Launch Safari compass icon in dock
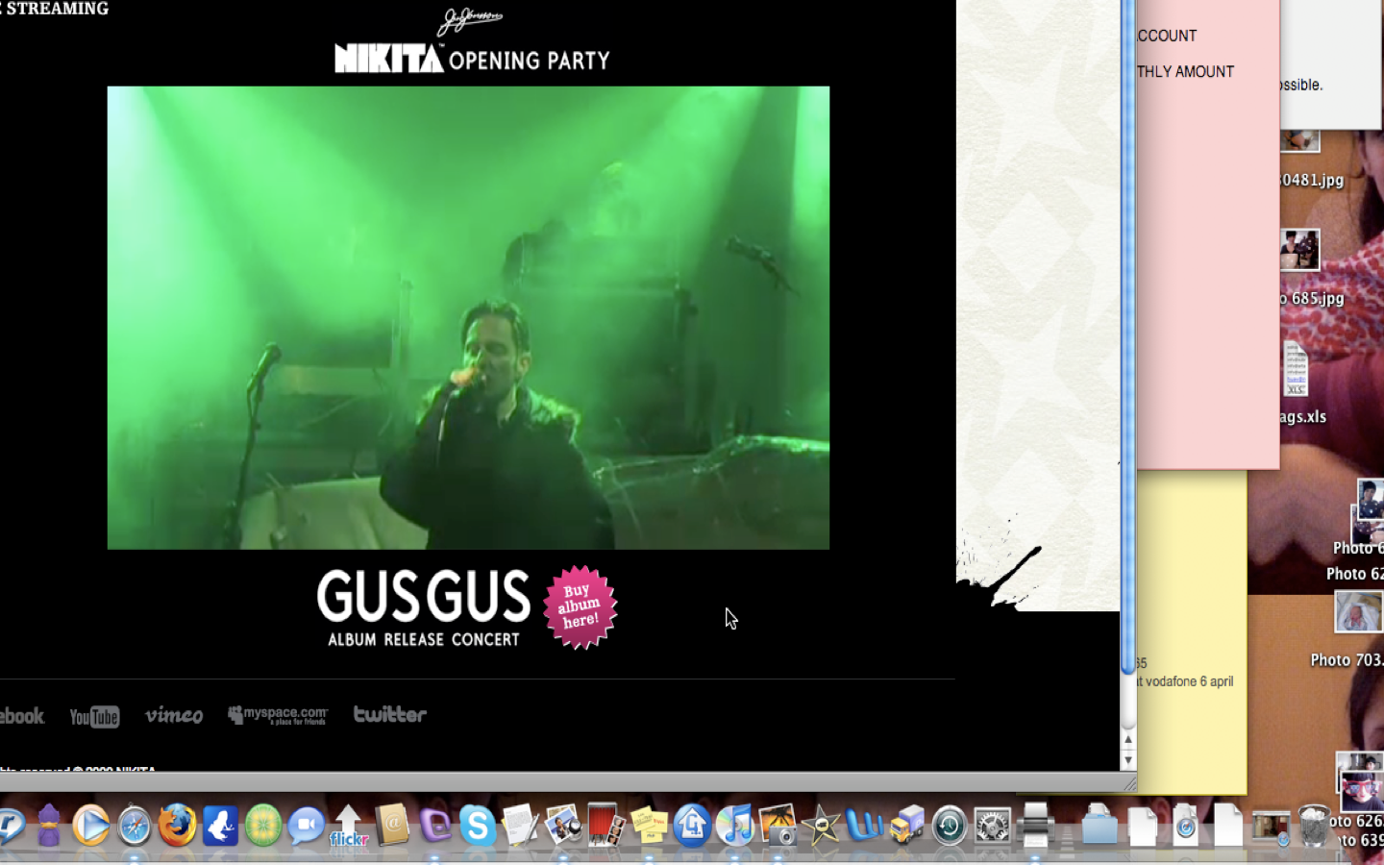Viewport: 1384px width, 865px height. point(135,827)
